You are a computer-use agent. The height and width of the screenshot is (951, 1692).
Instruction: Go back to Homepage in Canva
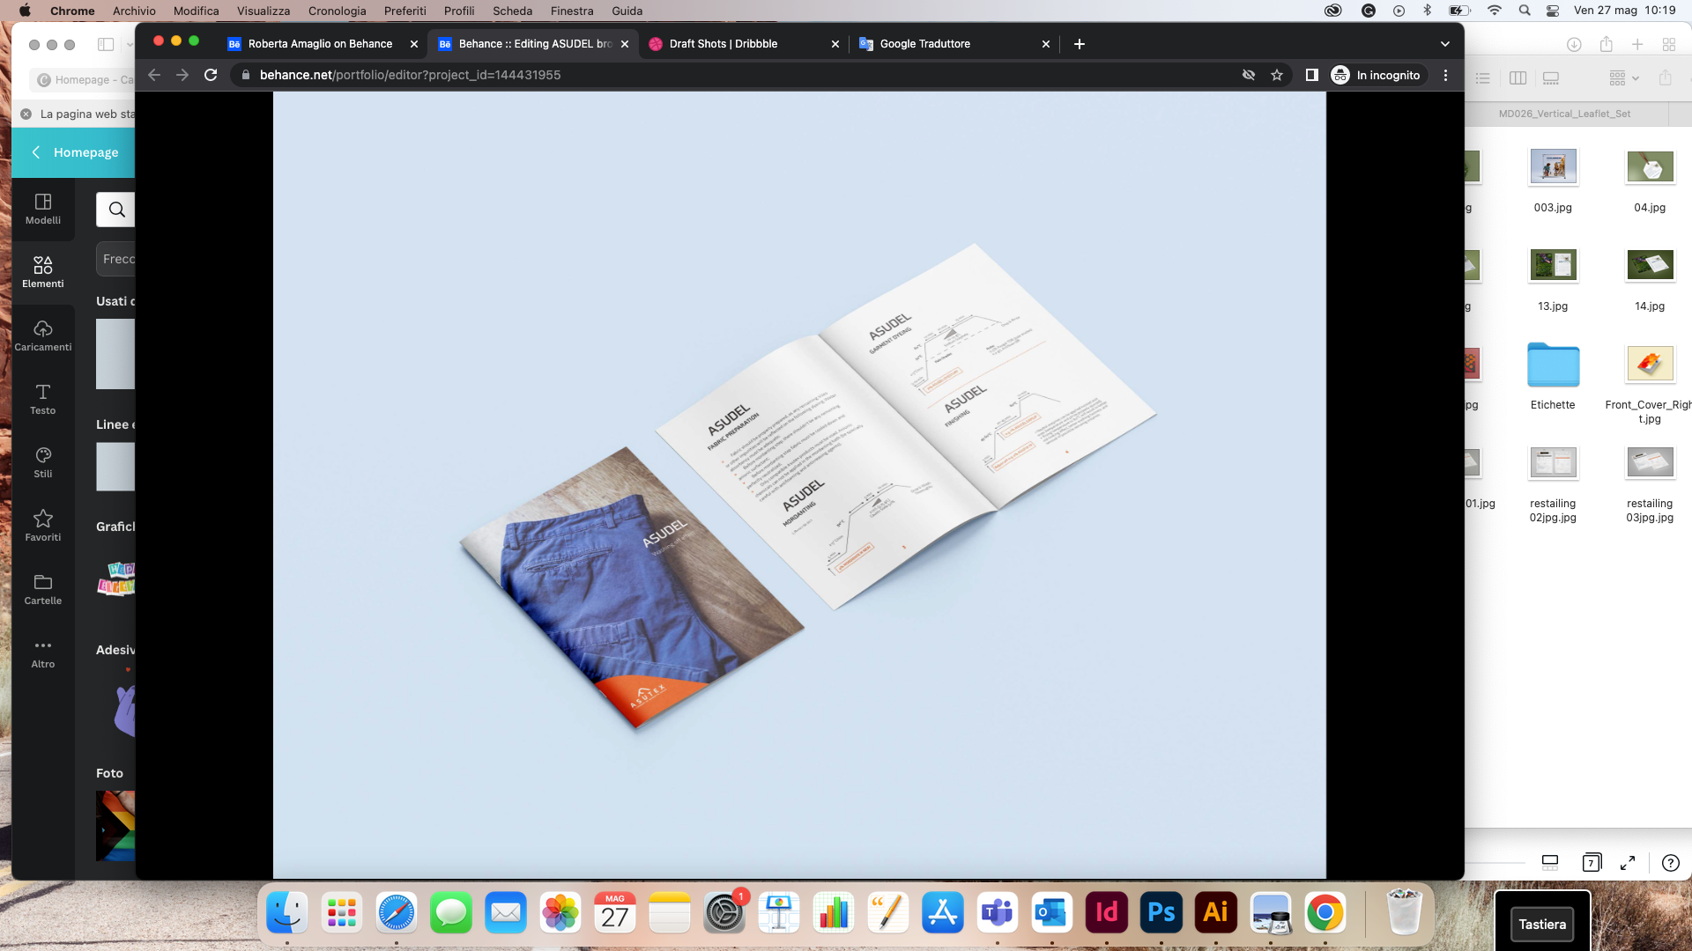point(75,152)
